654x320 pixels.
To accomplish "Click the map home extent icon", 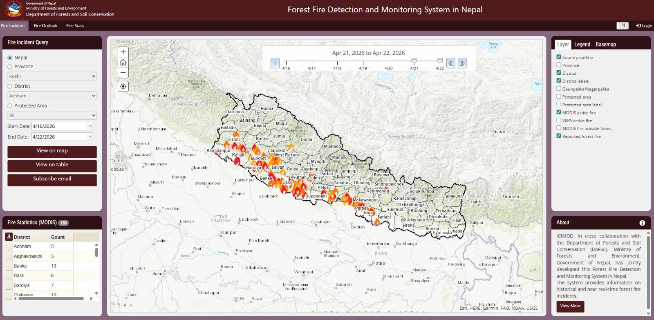I will pos(123,62).
